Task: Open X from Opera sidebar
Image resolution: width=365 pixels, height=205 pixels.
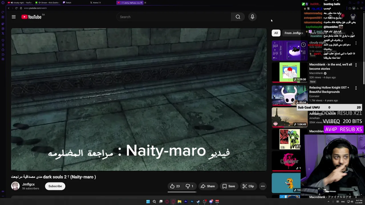Action: (x=3, y=33)
